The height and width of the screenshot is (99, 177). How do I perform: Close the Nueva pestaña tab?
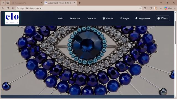click(x=41, y=3)
